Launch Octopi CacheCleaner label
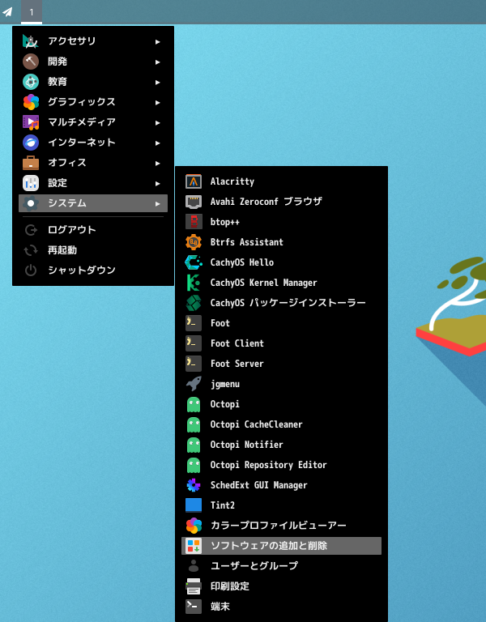This screenshot has height=622, width=486. pos(256,424)
